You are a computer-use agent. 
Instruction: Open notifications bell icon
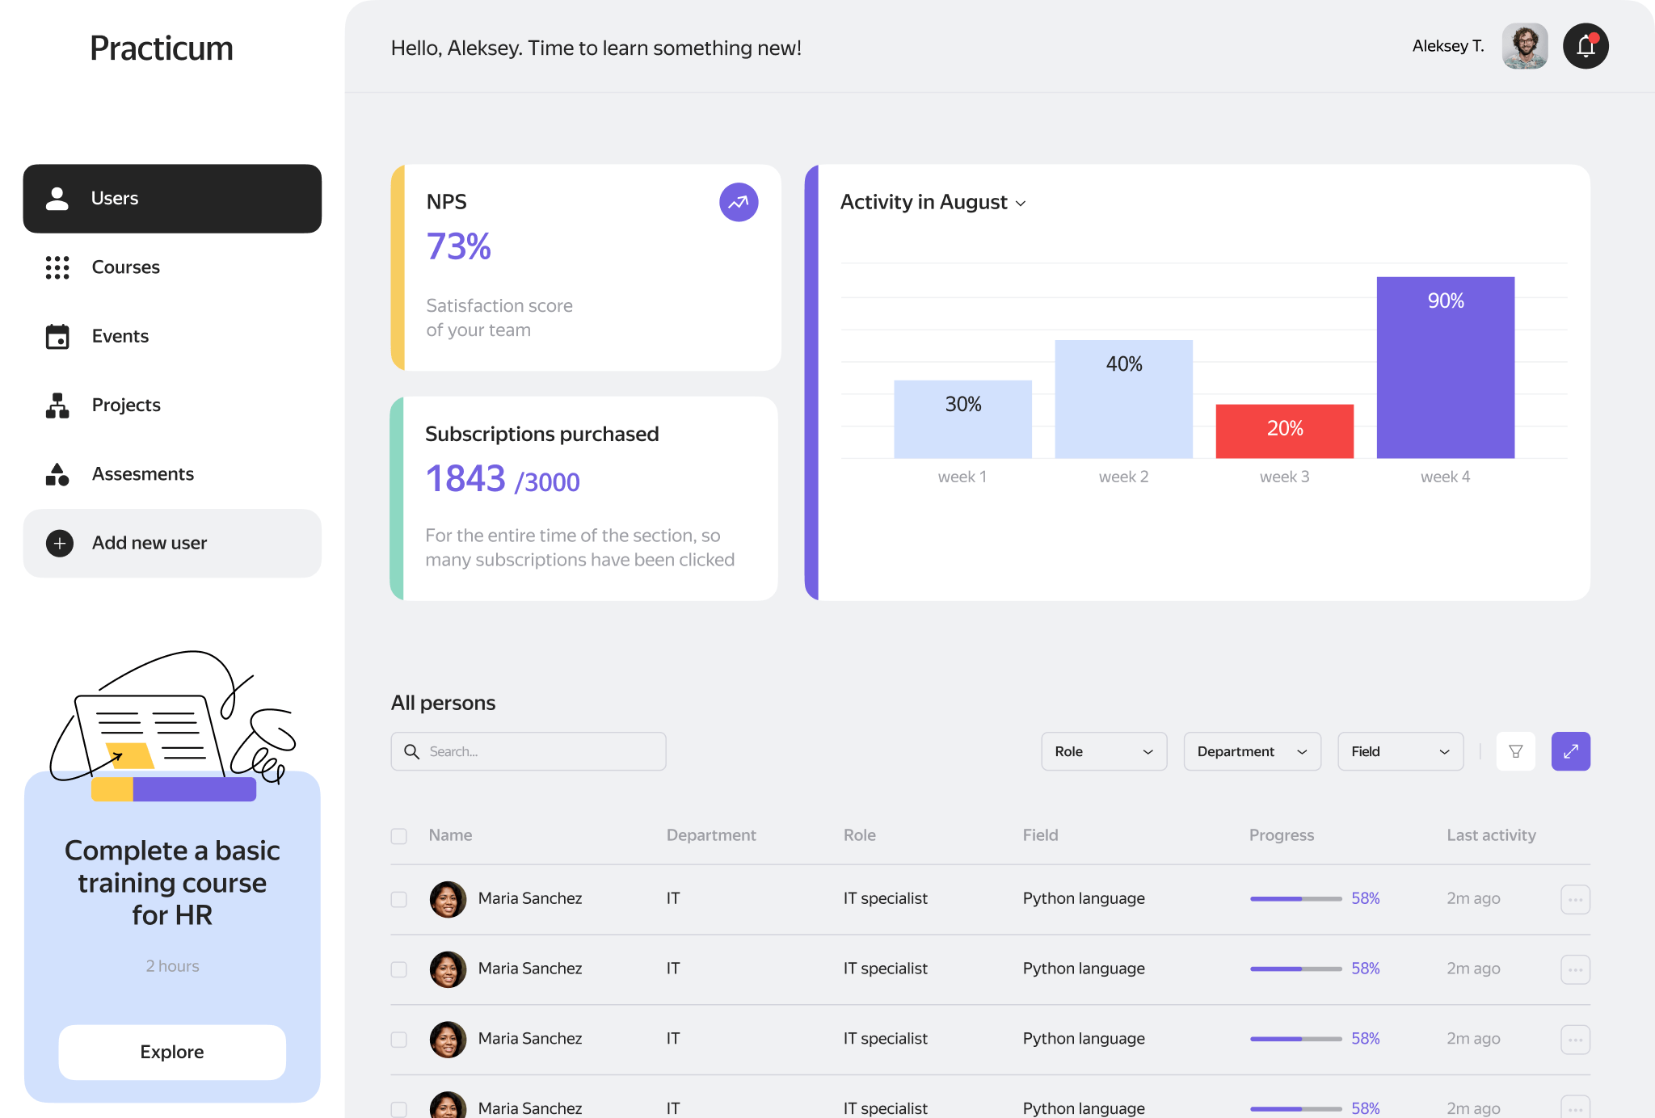[x=1586, y=46]
